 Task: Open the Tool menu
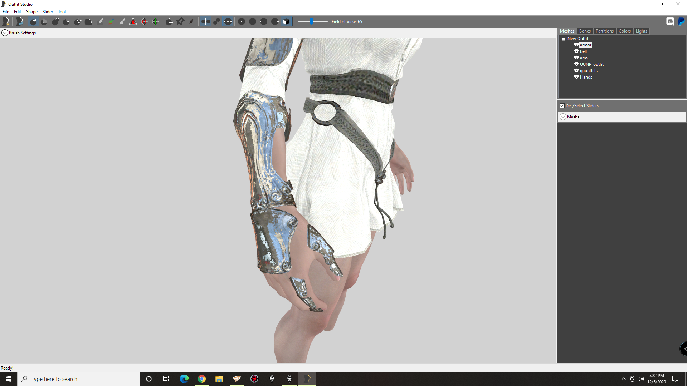pos(62,12)
